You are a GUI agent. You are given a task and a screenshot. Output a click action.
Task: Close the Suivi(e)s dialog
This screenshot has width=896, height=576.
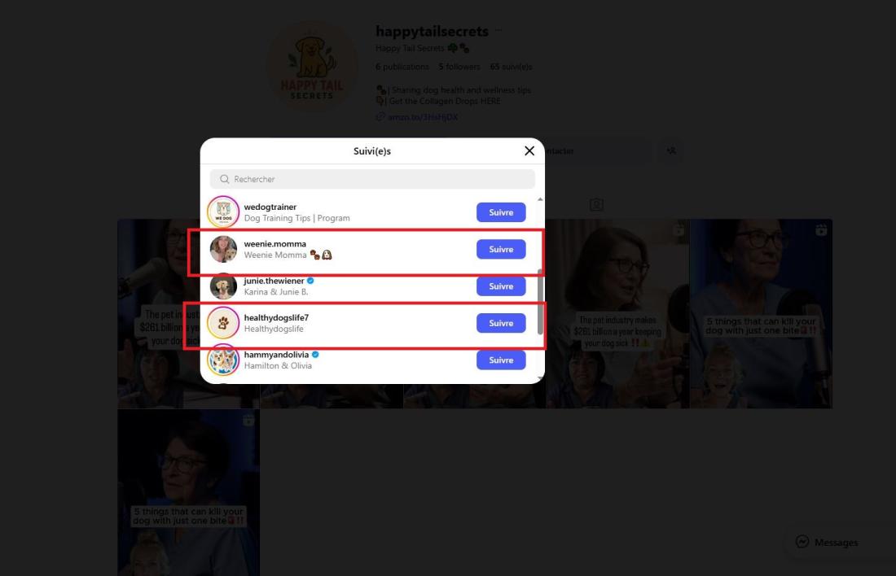tap(529, 151)
